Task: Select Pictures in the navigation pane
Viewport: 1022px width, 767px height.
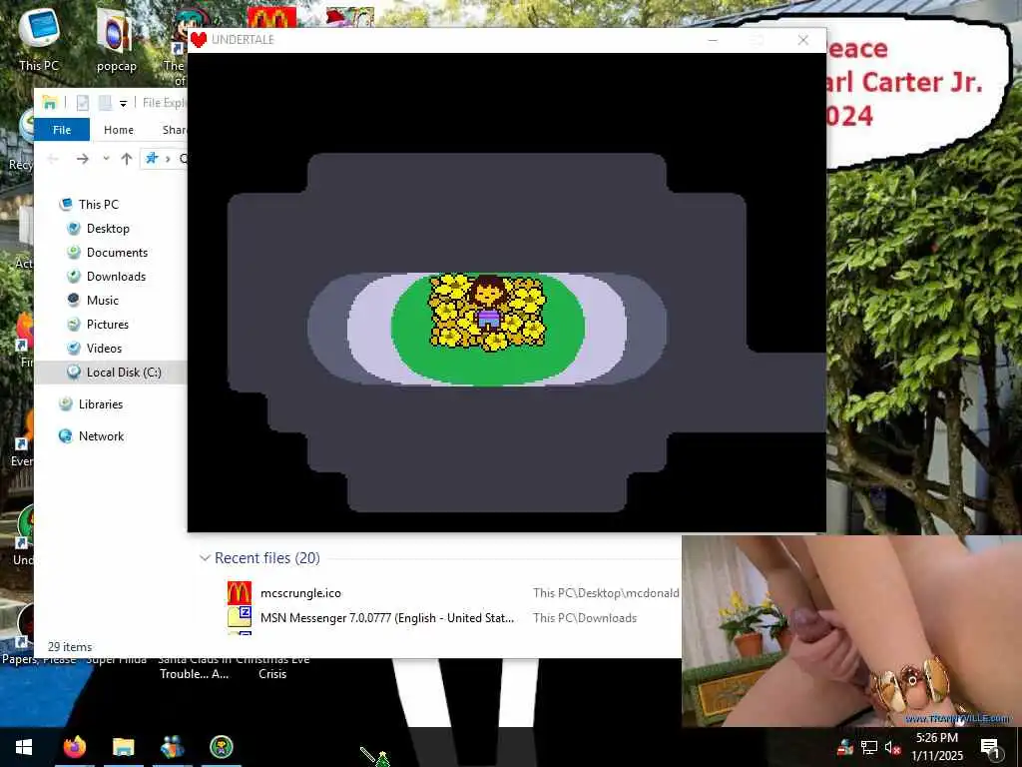Action: tap(108, 325)
